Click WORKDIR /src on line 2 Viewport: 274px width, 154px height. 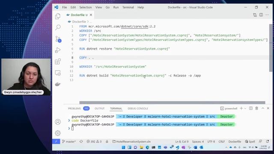tap(90, 31)
